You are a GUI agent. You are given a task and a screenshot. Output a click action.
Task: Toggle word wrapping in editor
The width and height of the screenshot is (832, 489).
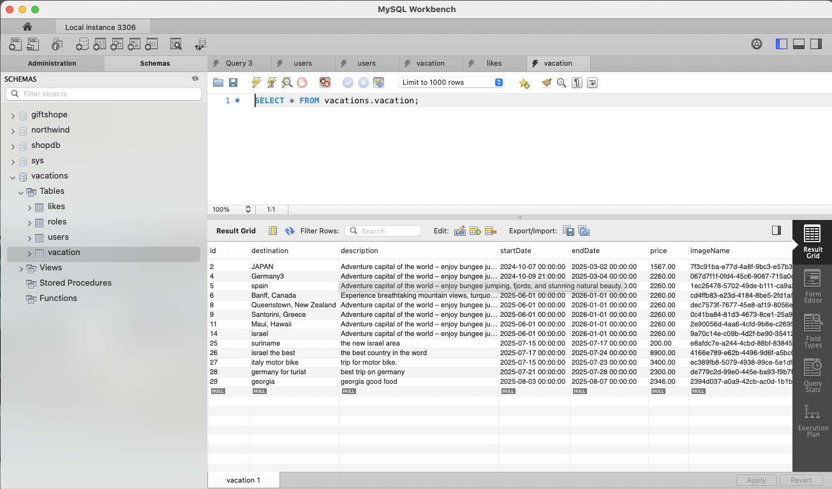click(x=592, y=83)
